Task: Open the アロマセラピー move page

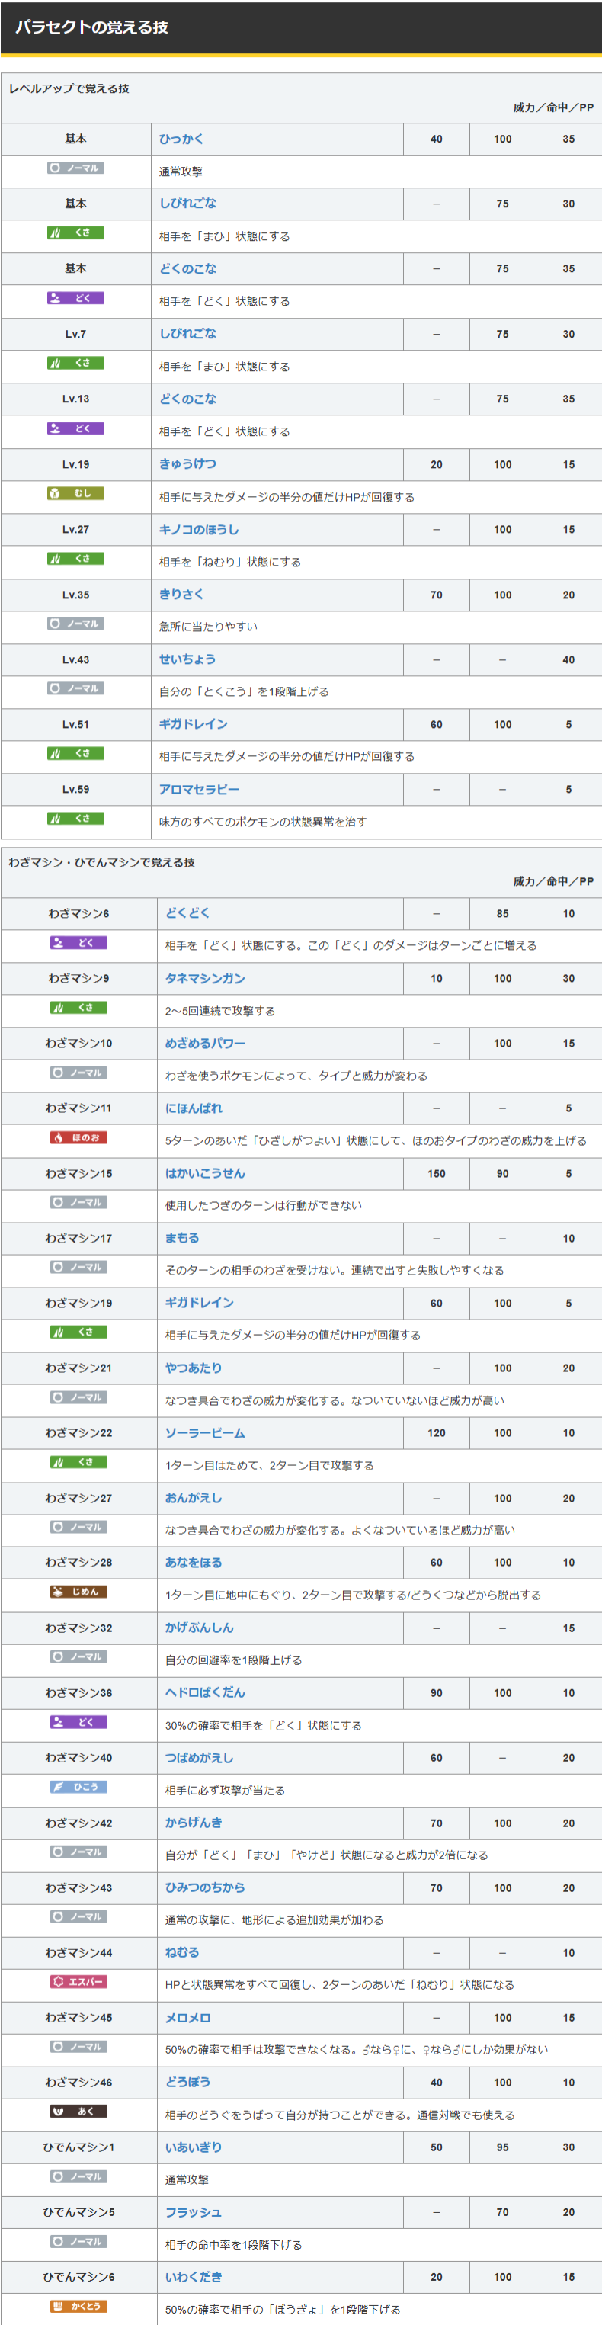Action: [x=199, y=789]
